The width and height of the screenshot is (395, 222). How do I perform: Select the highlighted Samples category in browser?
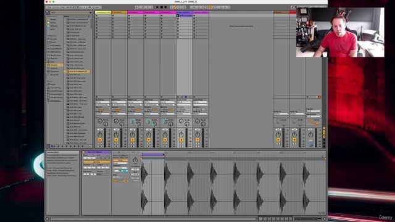click(55, 65)
